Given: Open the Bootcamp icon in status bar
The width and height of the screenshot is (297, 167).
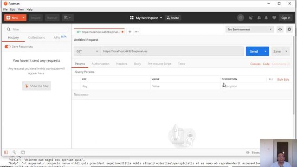Looking at the screenshot, I should tap(247, 153).
